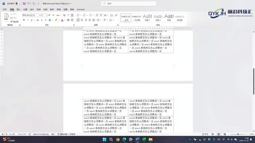Click the Text Effects icon
The height and width of the screenshot is (143, 255).
(50, 20)
